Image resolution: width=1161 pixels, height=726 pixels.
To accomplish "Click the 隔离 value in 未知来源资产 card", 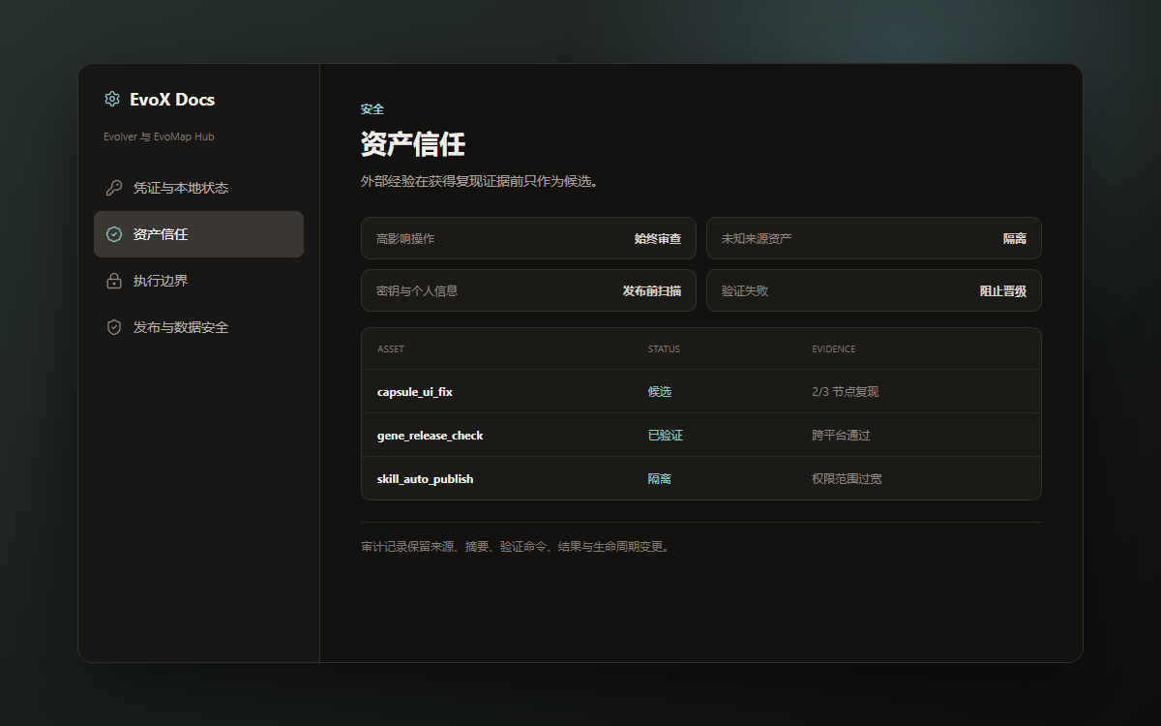I will 1015,238.
